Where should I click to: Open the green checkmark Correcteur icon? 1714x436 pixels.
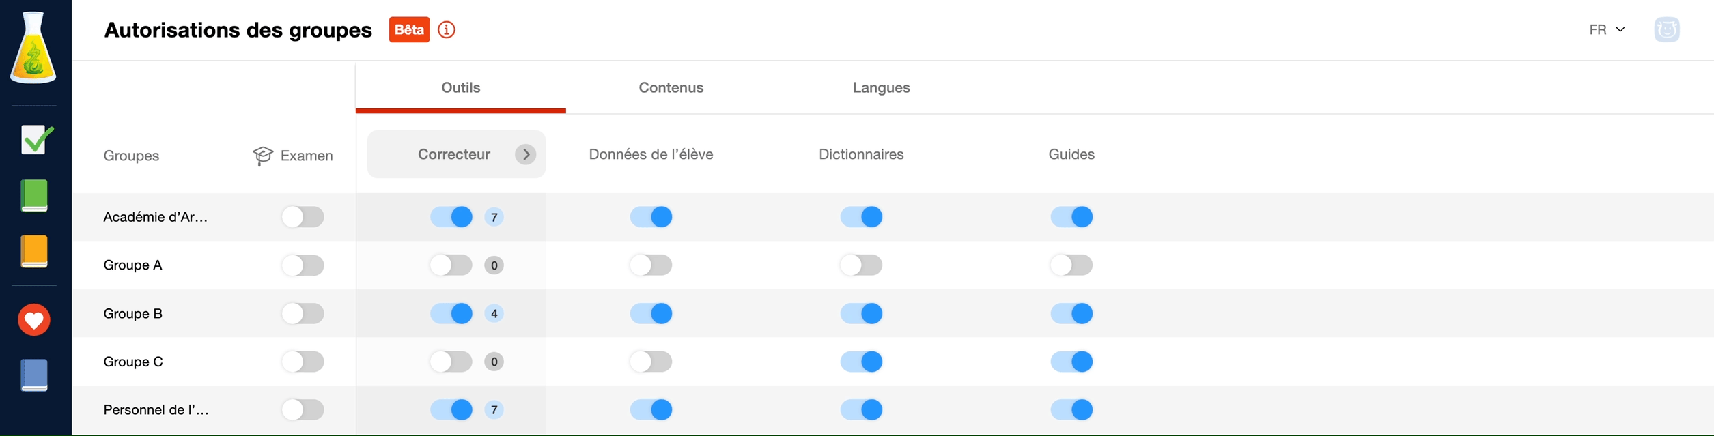(36, 139)
